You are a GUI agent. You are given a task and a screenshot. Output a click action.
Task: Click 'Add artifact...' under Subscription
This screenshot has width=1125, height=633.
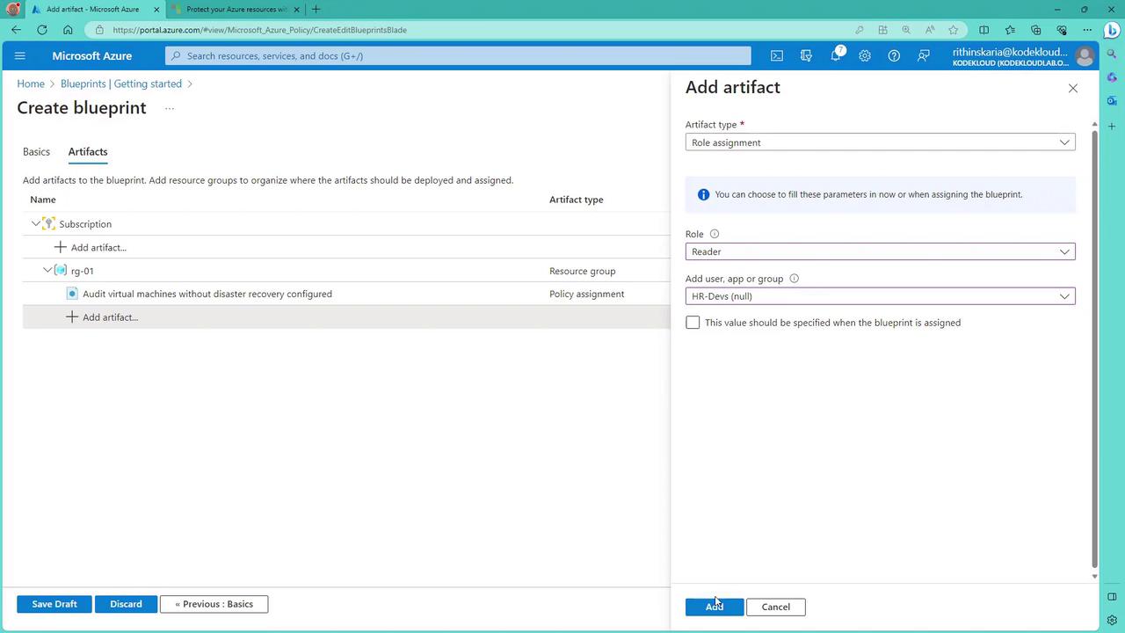tap(98, 248)
